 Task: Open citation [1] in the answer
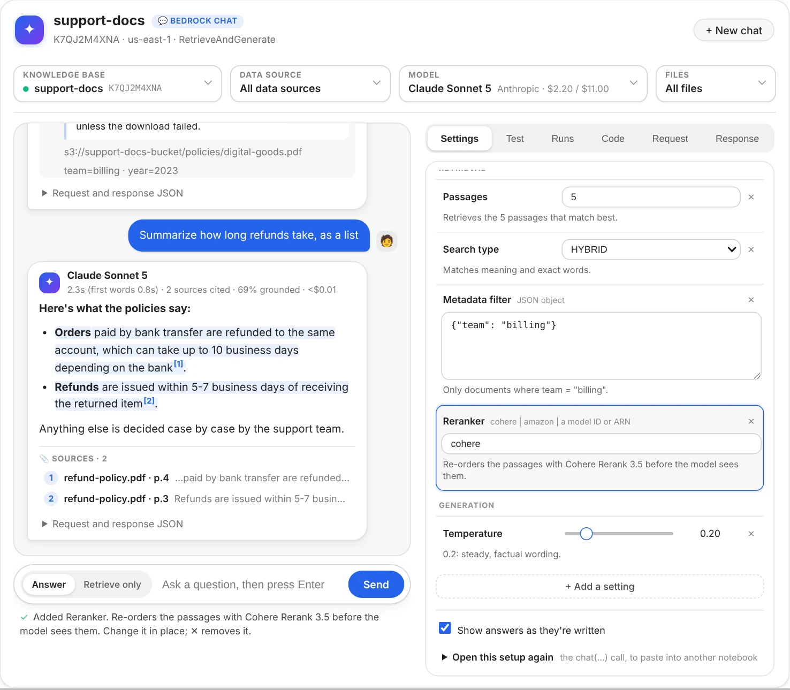[178, 364]
